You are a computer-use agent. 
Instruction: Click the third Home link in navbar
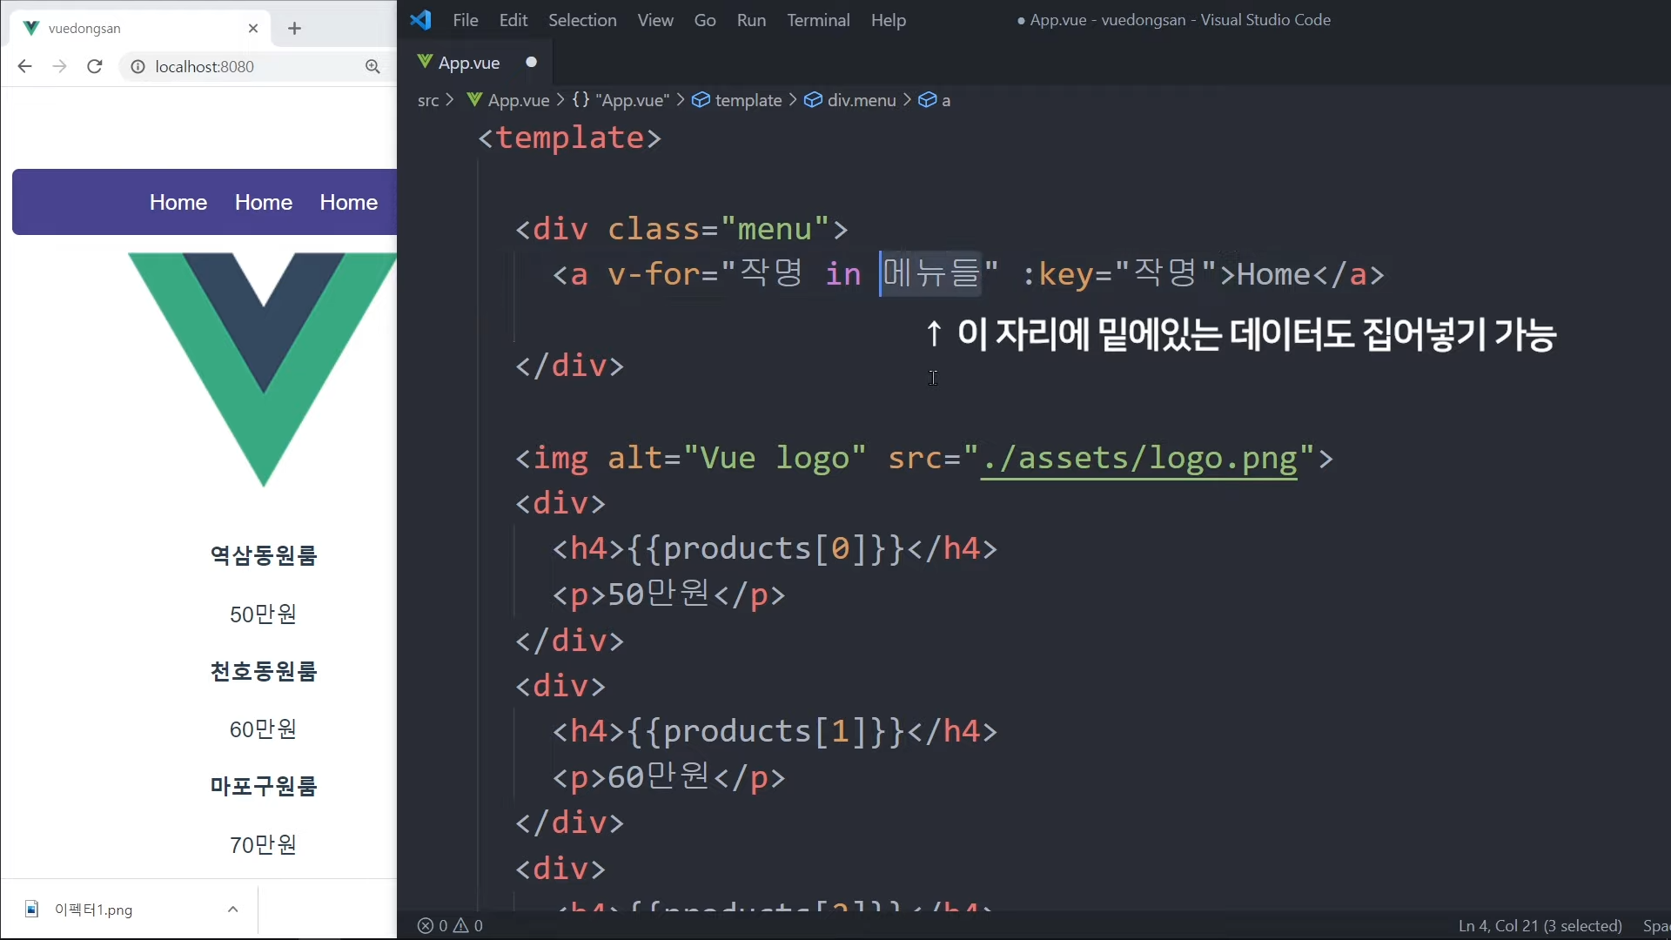click(348, 202)
